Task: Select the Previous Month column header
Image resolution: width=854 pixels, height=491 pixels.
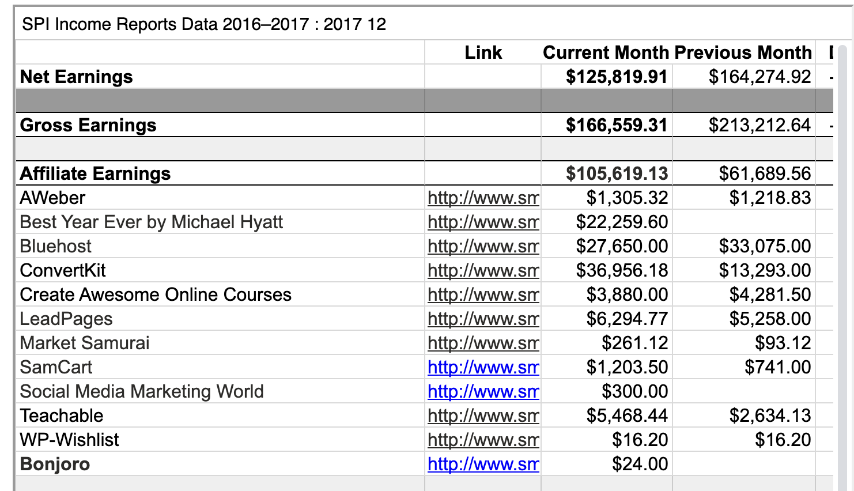Action: [743, 52]
